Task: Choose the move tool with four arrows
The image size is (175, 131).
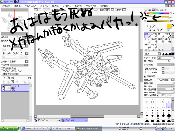Action: 146,30
